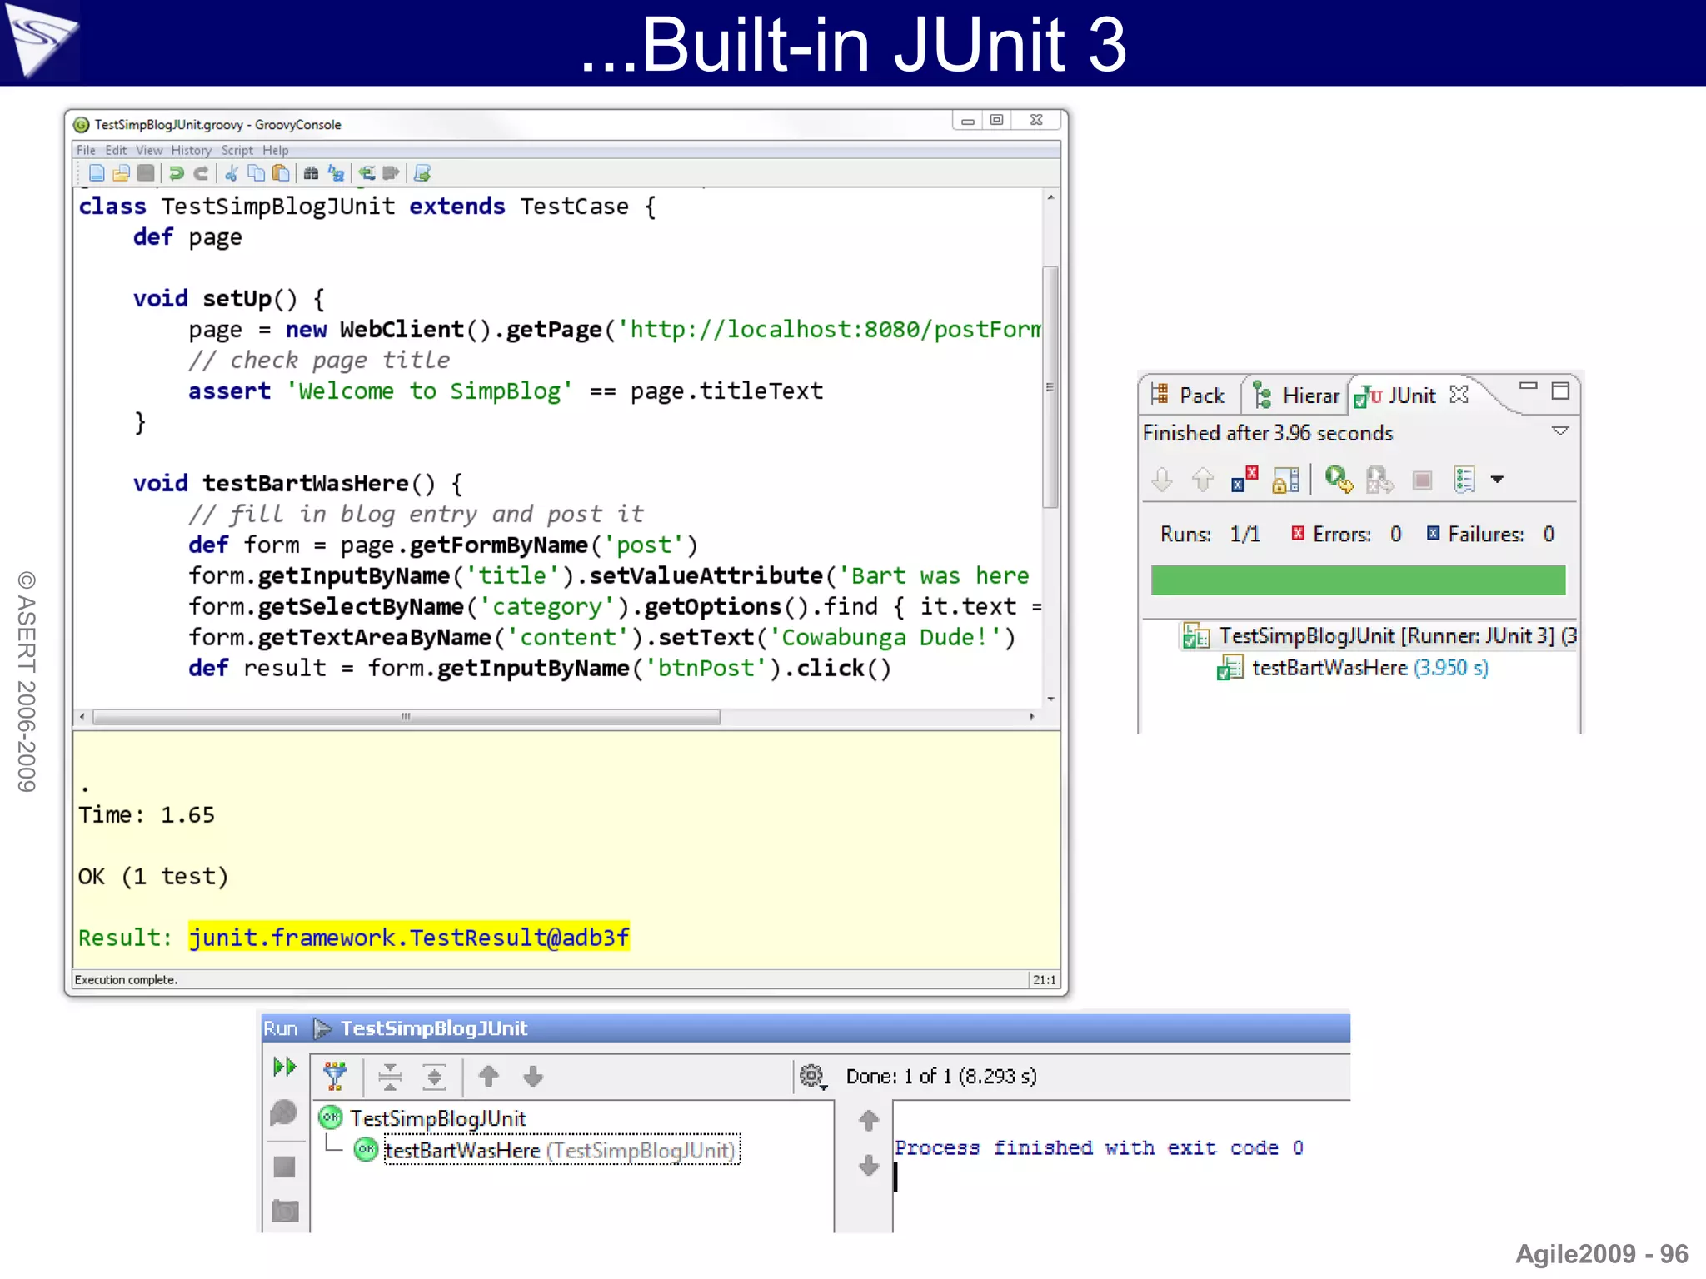
Task: Click scroll up arrow of editor scrollbar
Action: pyautogui.click(x=1050, y=197)
